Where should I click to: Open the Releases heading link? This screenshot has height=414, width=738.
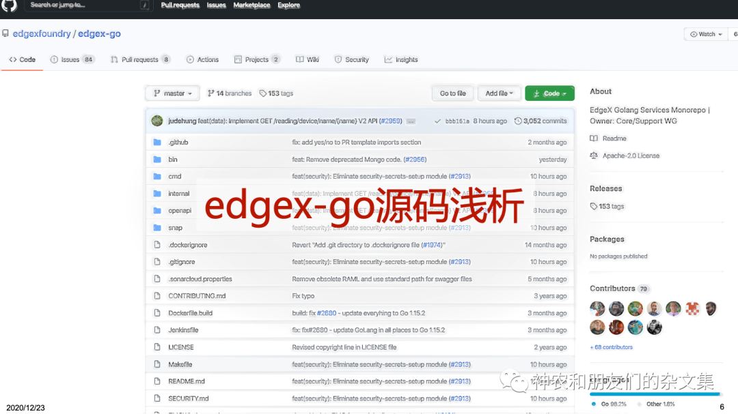605,188
